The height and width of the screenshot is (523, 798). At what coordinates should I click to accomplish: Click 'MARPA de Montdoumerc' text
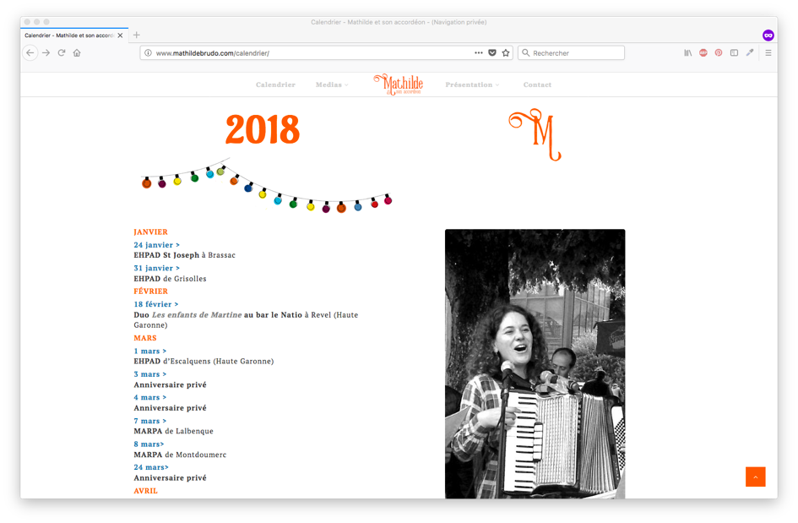180,455
